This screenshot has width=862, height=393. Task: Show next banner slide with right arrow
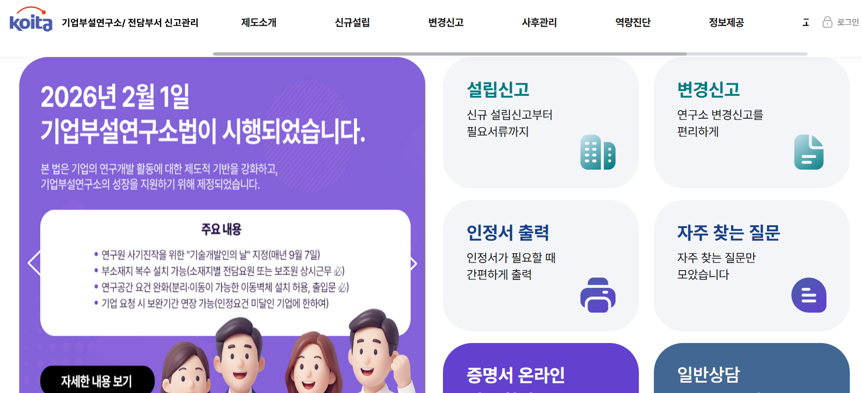click(413, 264)
